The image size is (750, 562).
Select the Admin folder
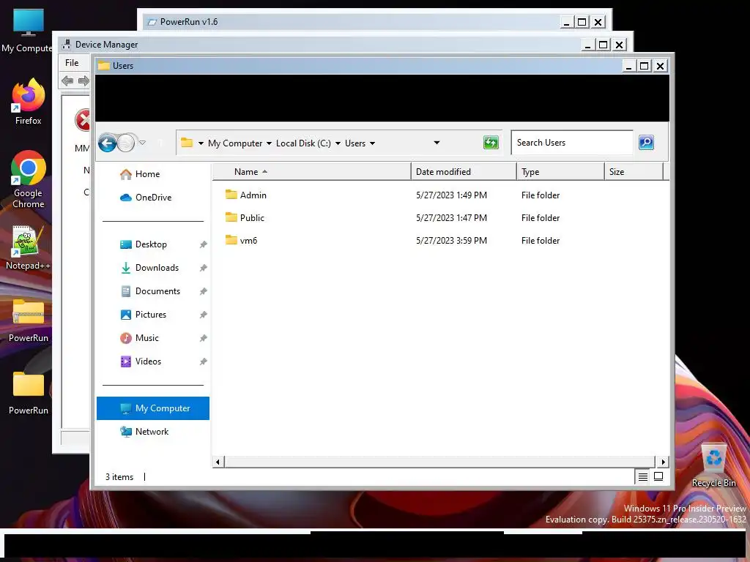pos(253,195)
